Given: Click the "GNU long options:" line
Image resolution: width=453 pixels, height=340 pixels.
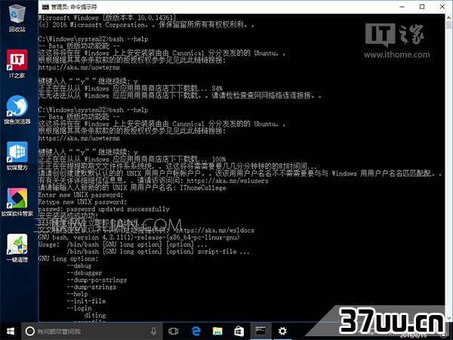Looking at the screenshot, I should [x=68, y=258].
